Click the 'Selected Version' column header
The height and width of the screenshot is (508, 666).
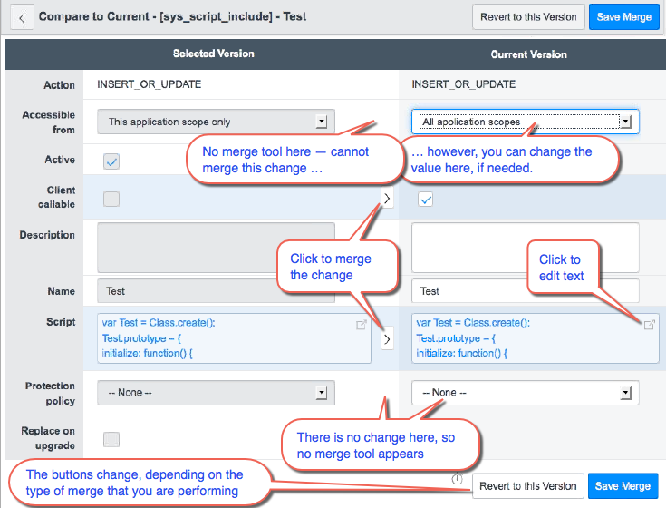click(214, 54)
